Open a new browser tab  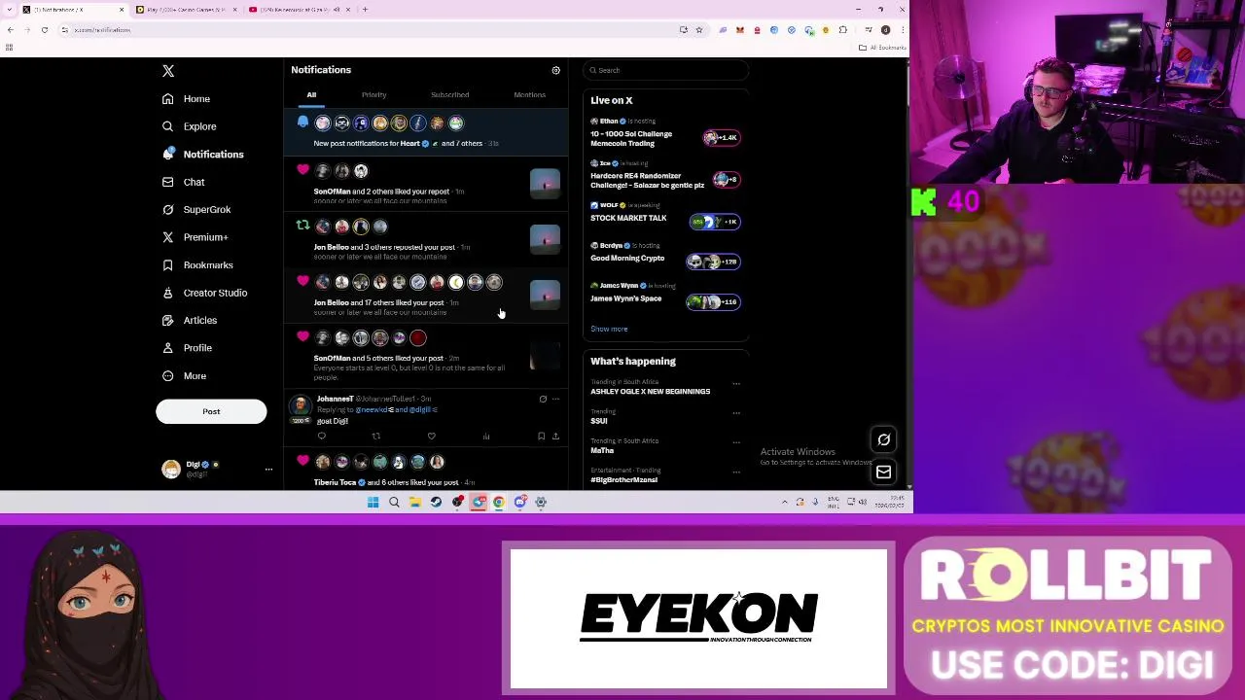click(x=365, y=10)
